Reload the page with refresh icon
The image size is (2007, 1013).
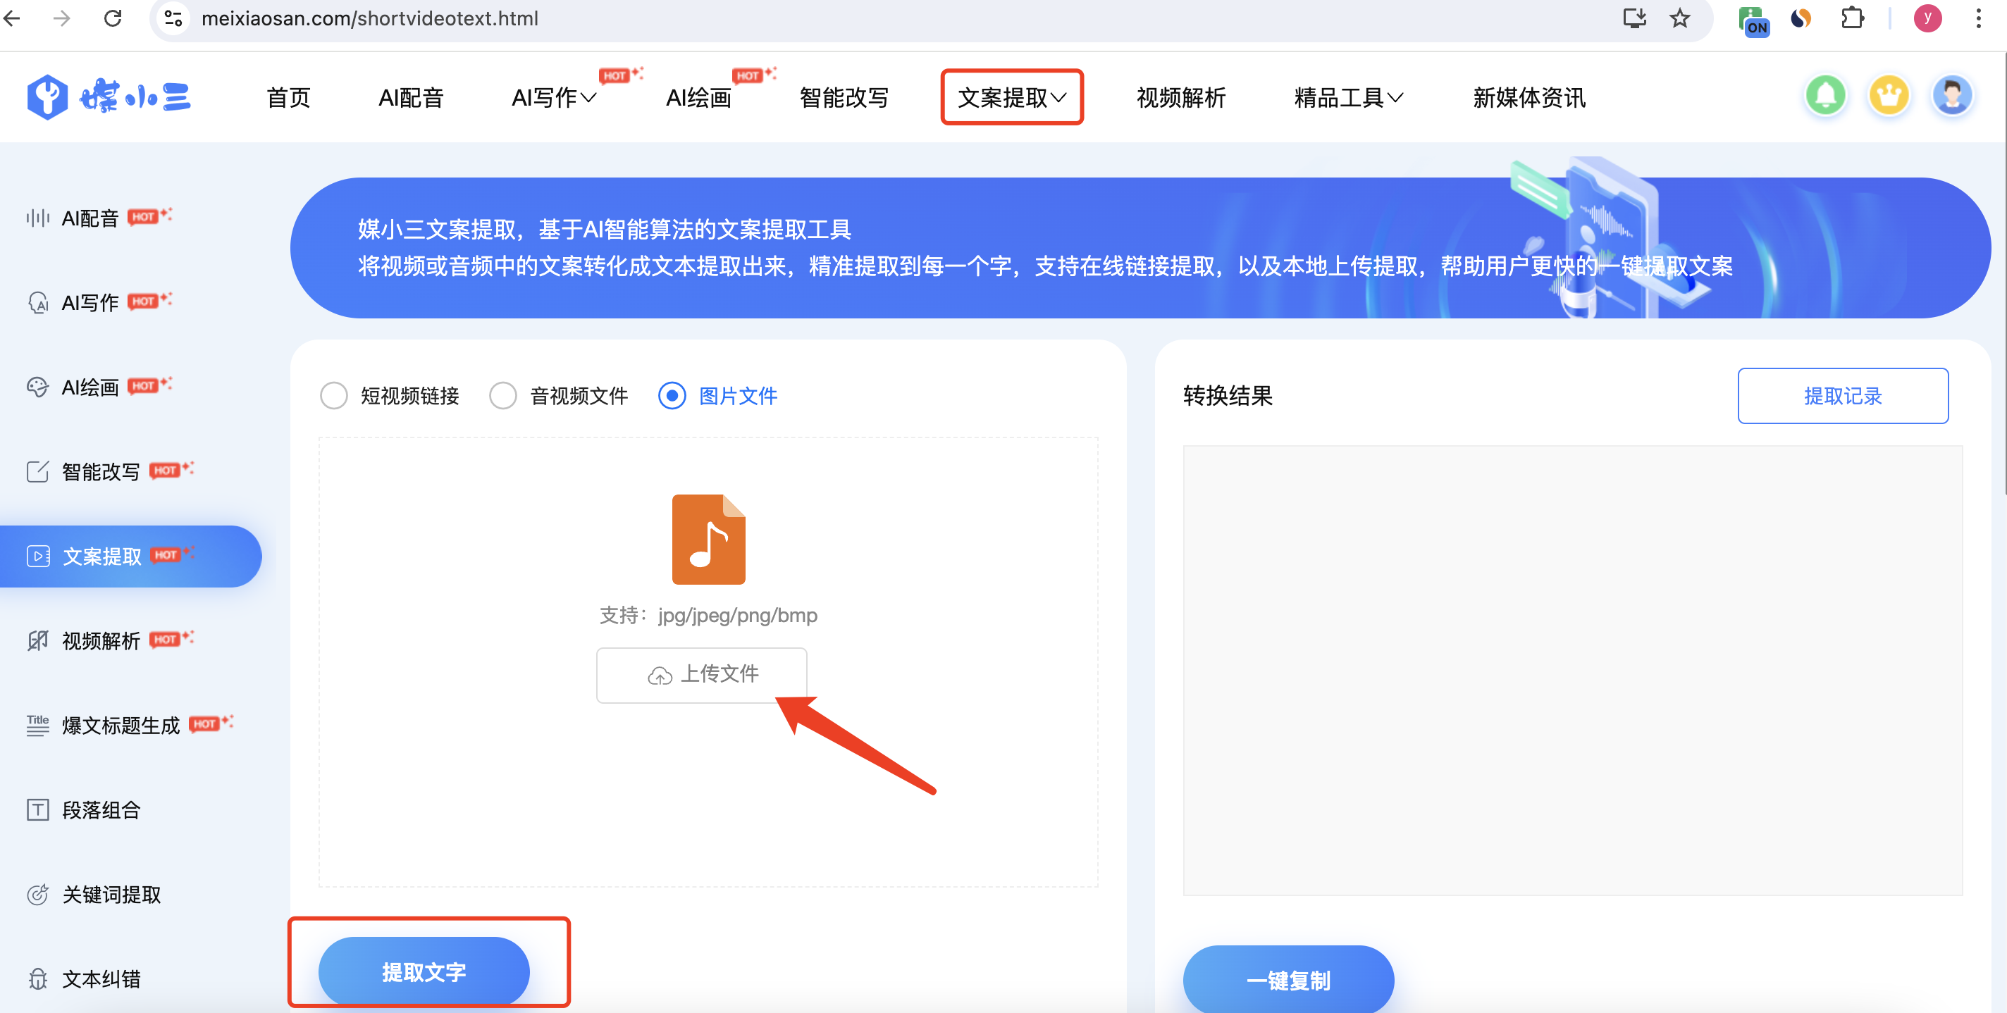pos(113,18)
